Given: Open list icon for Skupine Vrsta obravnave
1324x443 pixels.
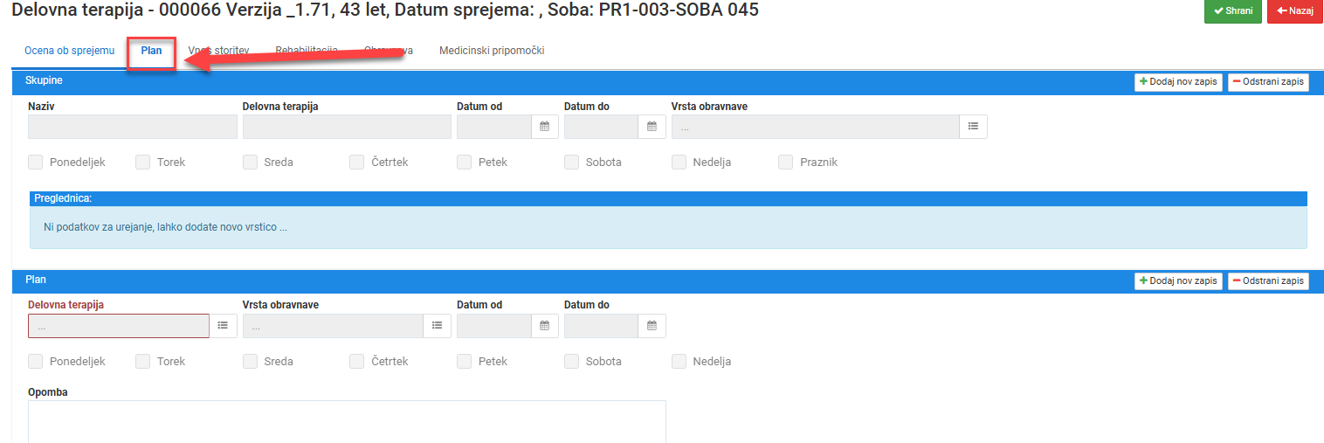Looking at the screenshot, I should coord(973,127).
